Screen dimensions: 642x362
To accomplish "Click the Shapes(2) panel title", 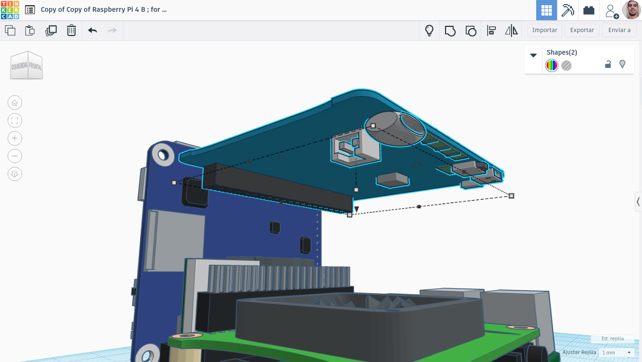I will tap(562, 52).
